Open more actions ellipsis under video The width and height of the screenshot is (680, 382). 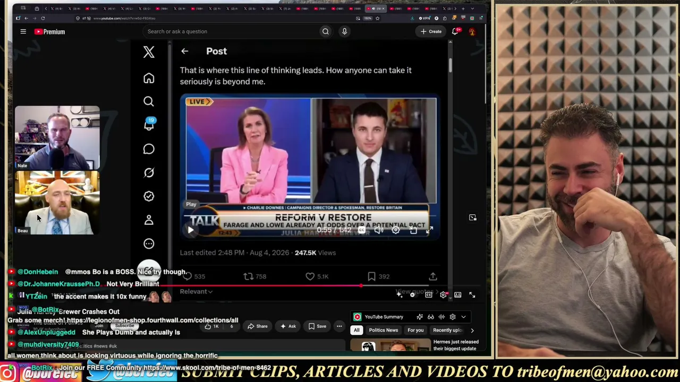click(x=339, y=326)
